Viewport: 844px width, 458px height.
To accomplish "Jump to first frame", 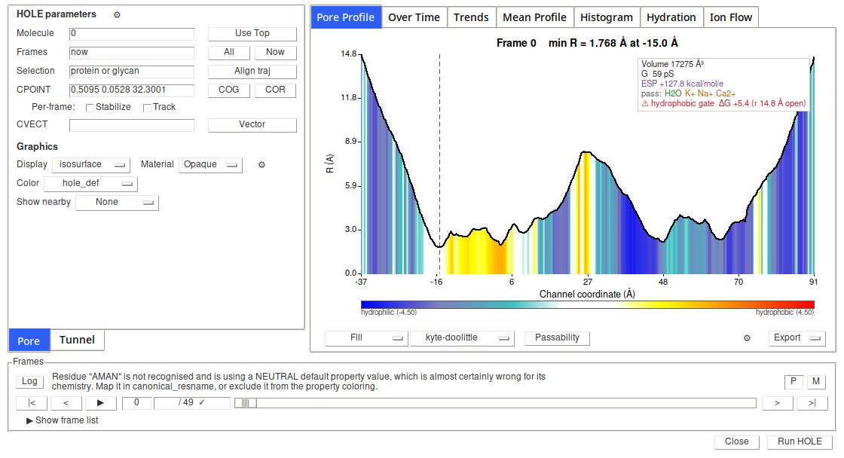I will click(32, 403).
